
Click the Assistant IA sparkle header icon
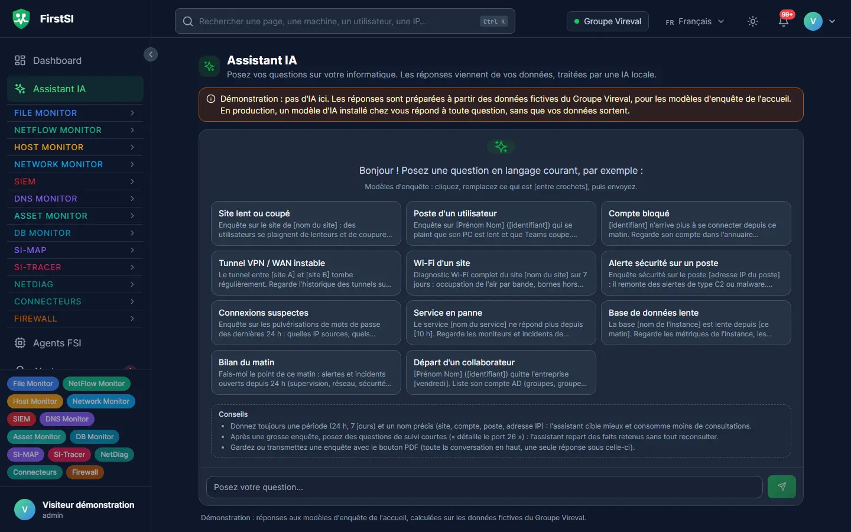point(209,66)
